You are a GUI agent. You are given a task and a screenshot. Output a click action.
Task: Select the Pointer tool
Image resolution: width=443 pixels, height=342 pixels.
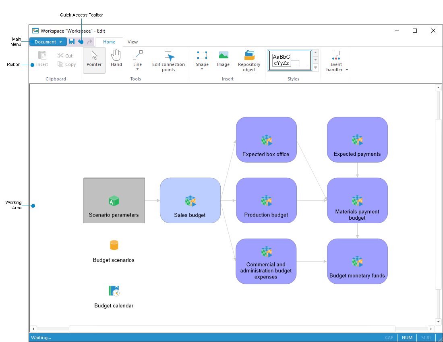(94, 60)
